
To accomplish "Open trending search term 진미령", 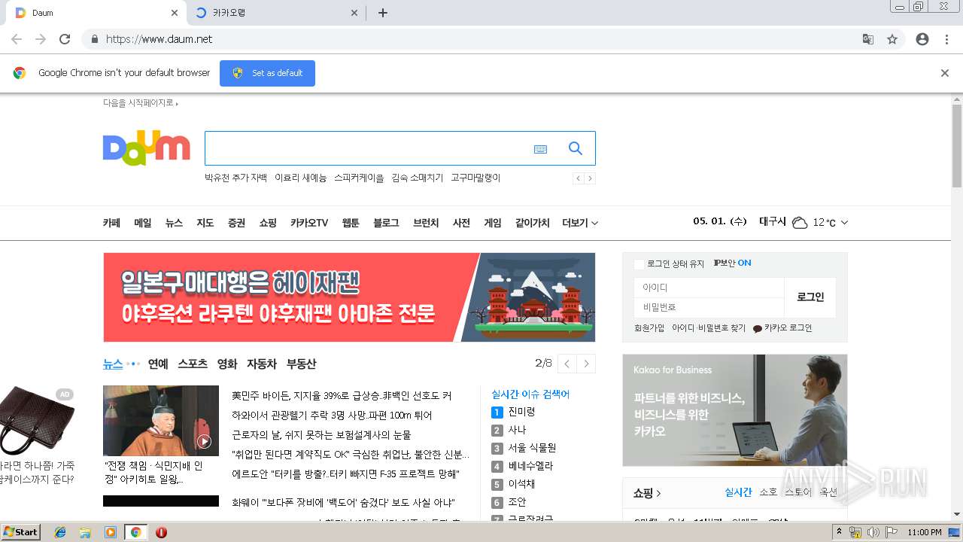I will click(x=521, y=412).
